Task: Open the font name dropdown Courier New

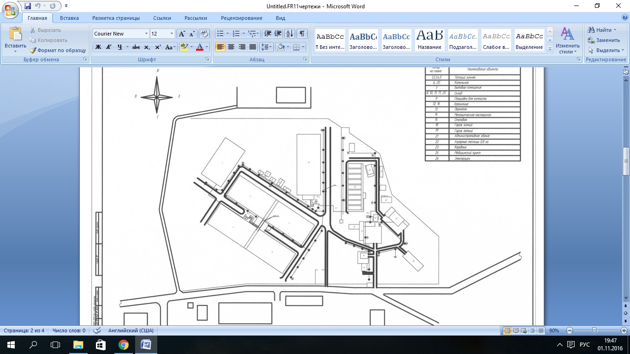Action: pyautogui.click(x=146, y=34)
